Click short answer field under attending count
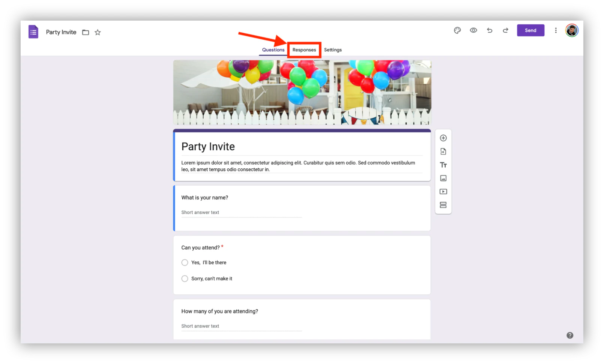Screen dimensions: 604x364 242,326
